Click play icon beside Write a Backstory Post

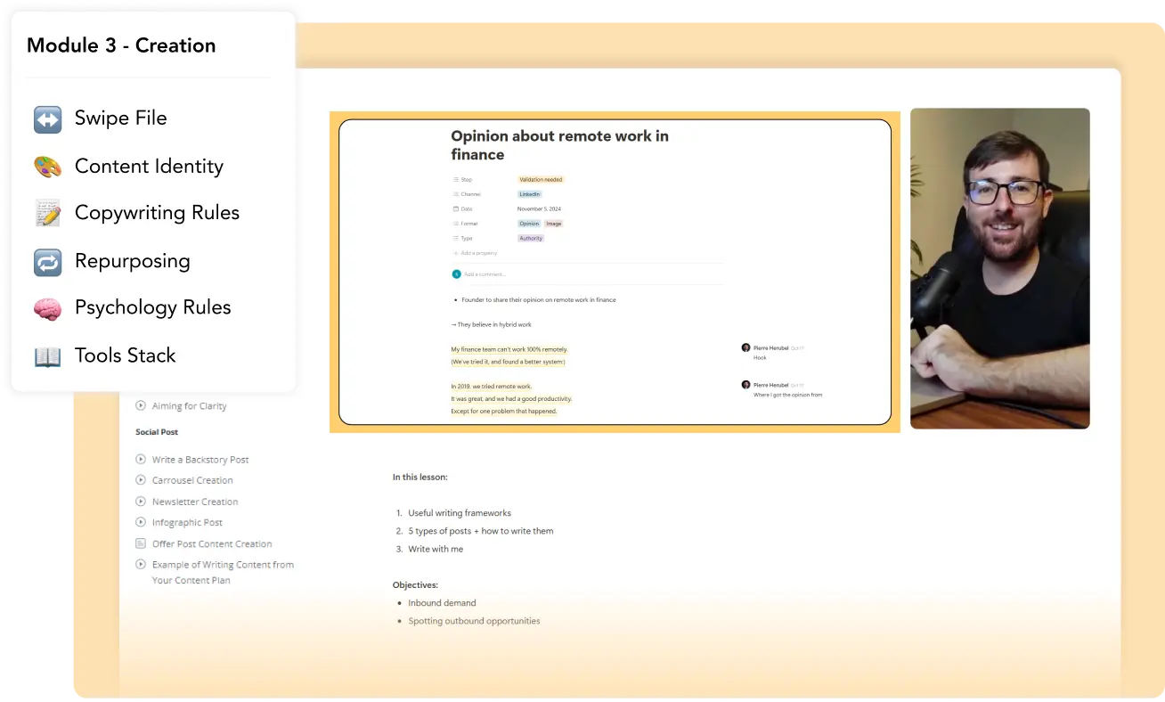141,460
